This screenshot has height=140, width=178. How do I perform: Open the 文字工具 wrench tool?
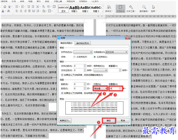(131, 9)
